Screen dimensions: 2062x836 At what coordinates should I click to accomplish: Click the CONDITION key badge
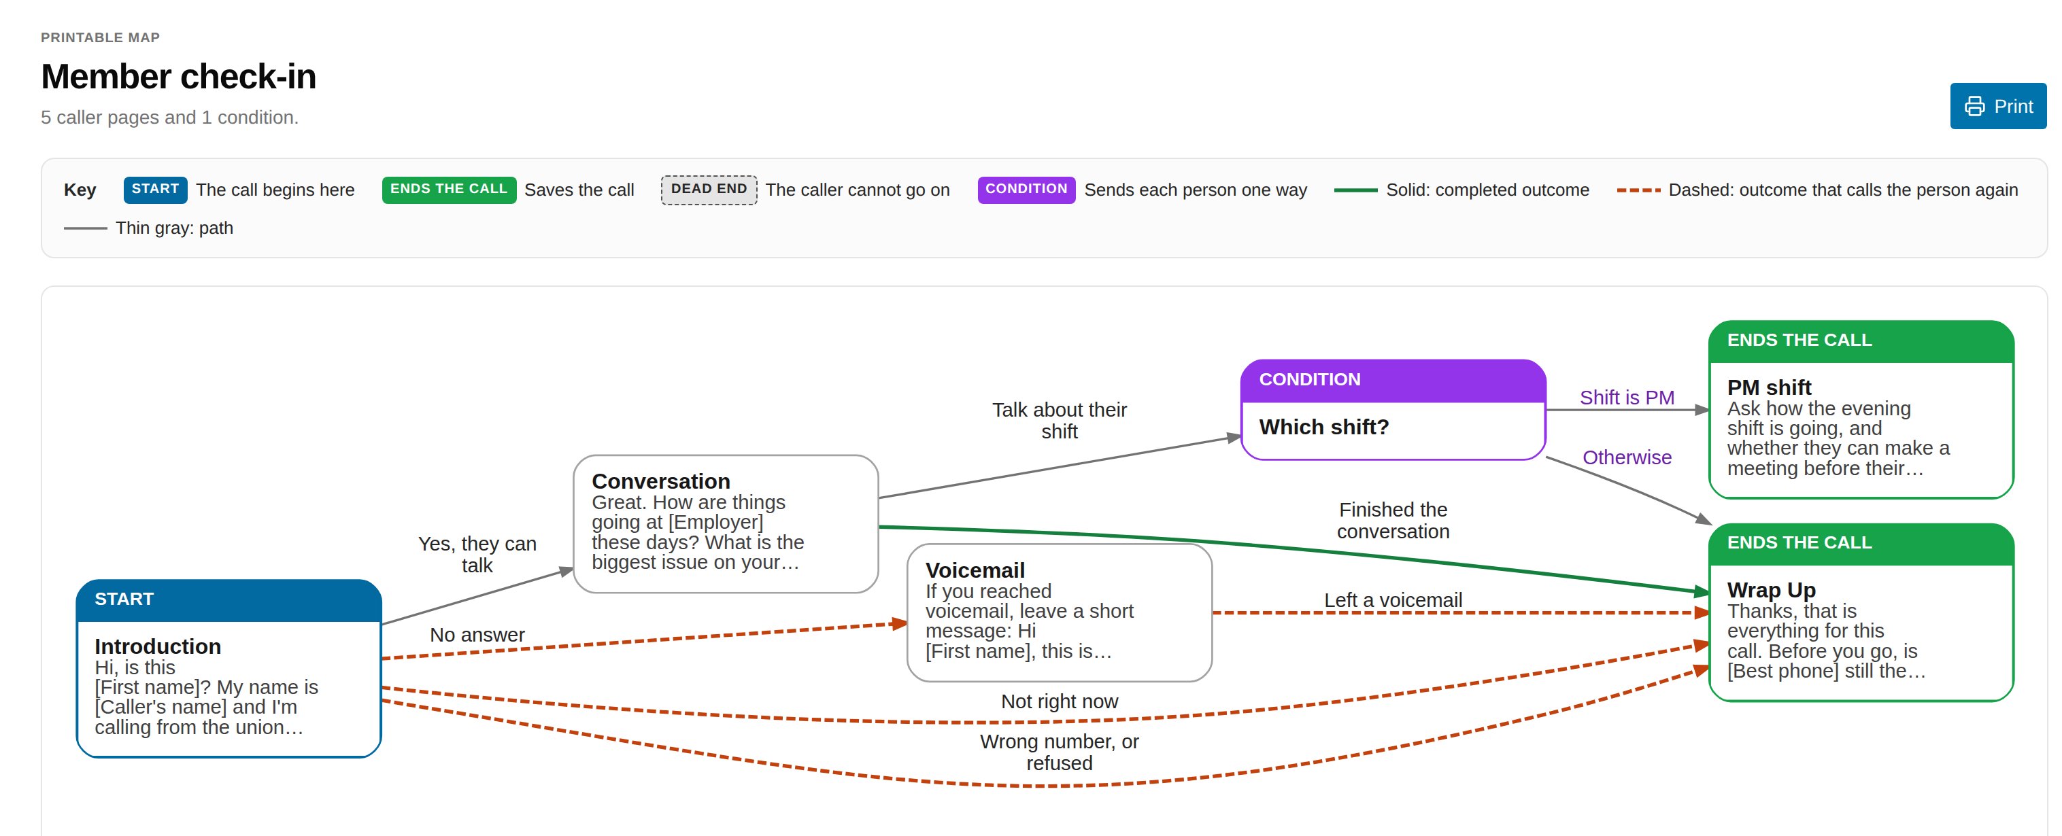click(1026, 190)
